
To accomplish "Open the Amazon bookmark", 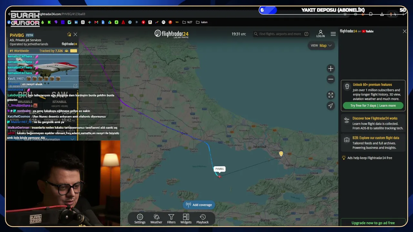I will pos(150,22).
